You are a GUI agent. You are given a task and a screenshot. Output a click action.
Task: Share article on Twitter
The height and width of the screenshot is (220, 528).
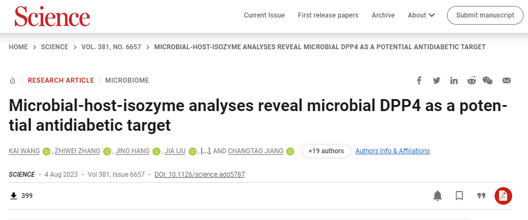click(x=437, y=80)
